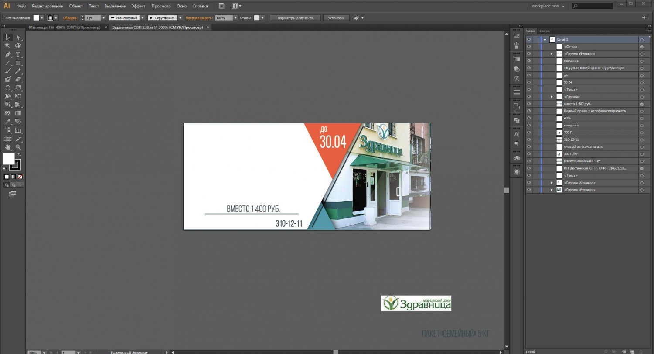Viewport: 654px width, 354px height.
Task: Select the Scale tool
Action: (18, 88)
